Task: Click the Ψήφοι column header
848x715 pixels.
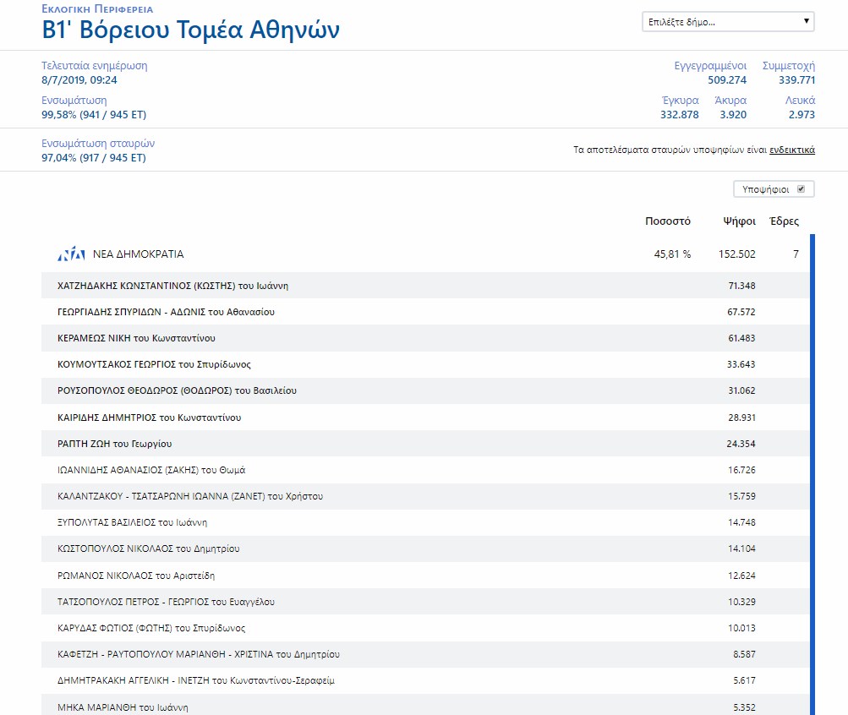Action: coord(739,221)
